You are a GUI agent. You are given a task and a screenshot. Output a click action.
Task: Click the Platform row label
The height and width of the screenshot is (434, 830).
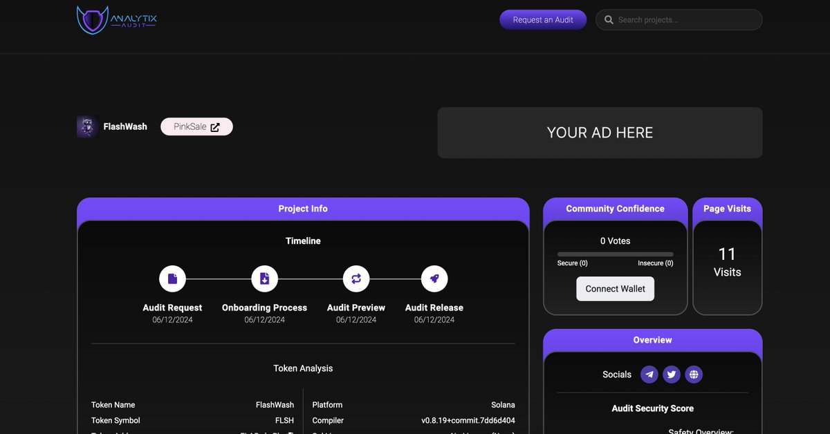click(327, 405)
